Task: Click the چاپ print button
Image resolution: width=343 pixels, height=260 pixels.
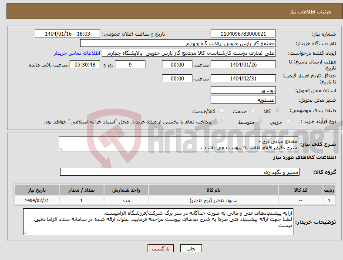Action: (x=191, y=248)
